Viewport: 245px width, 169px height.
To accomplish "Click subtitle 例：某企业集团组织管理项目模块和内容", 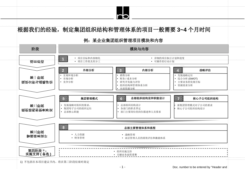I will coord(123,41).
